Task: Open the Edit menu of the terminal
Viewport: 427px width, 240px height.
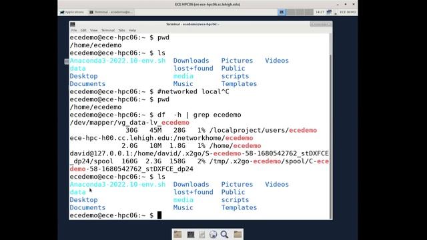Action: [83, 30]
